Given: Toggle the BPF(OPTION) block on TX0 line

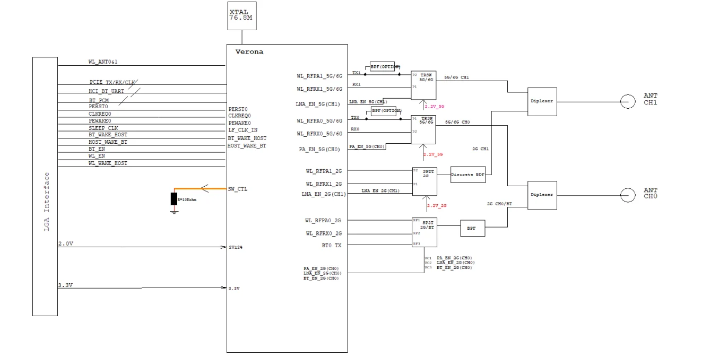Looking at the screenshot, I should (x=383, y=111).
